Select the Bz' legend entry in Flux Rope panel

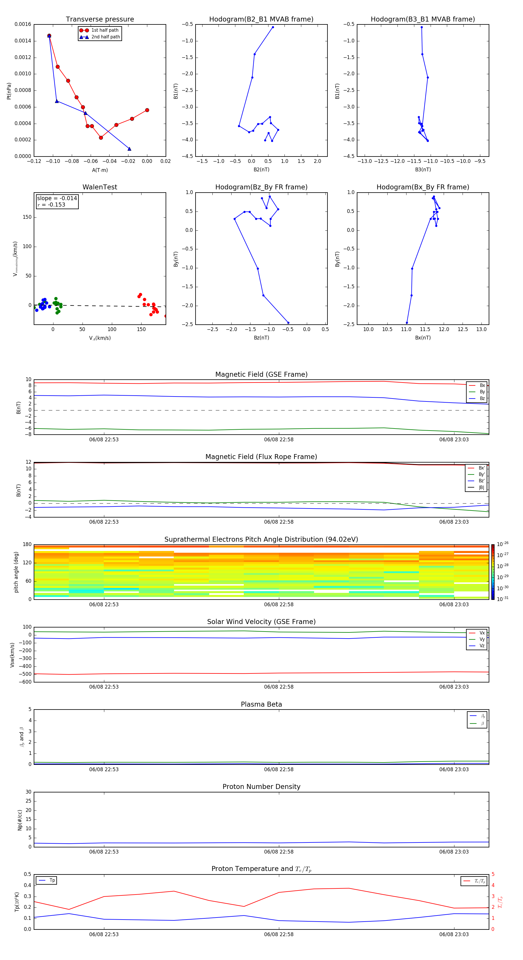pos(477,481)
